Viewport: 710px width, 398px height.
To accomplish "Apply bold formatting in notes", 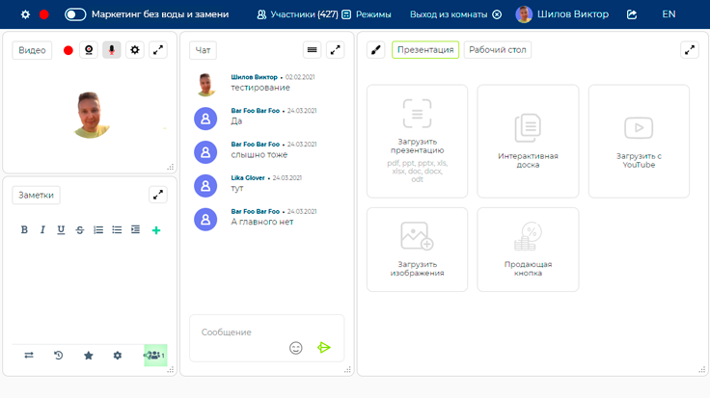I will pos(25,229).
